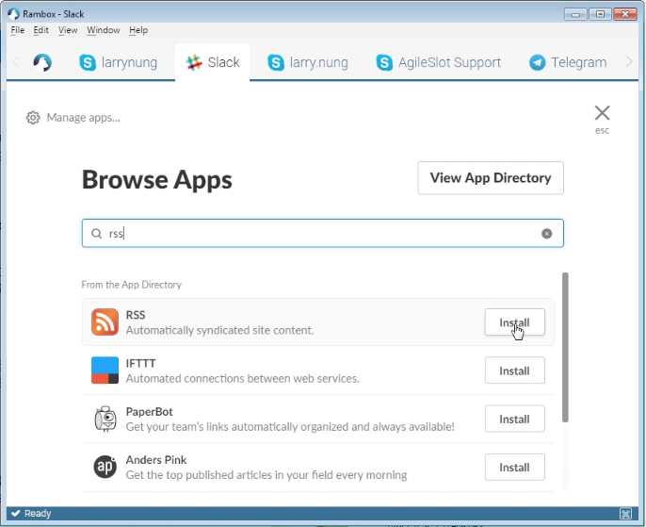This screenshot has width=646, height=527.
Task: Click the Skype icon on AgileSlot Support tab
Action: [384, 62]
